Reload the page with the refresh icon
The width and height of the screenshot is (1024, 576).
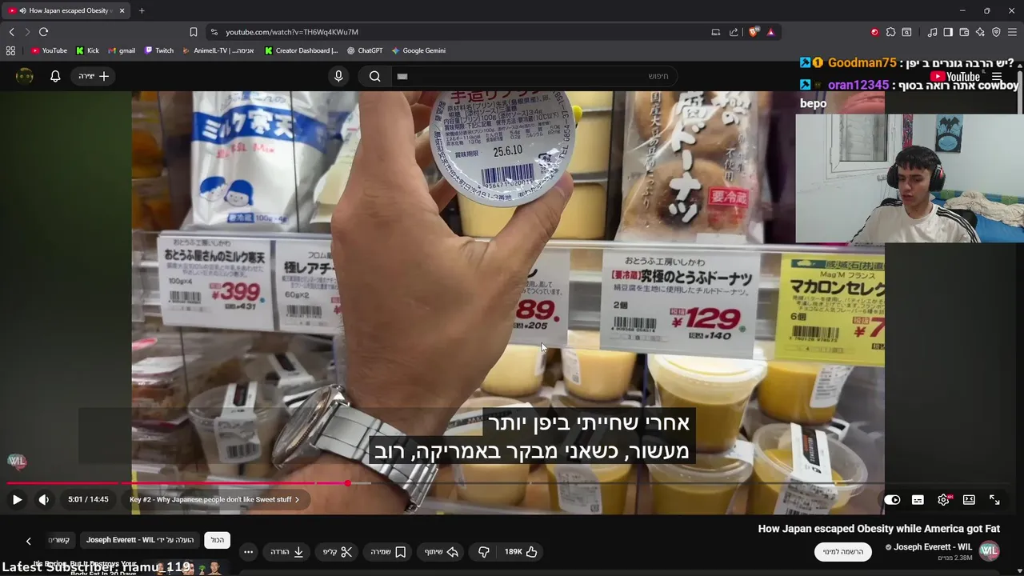click(43, 32)
